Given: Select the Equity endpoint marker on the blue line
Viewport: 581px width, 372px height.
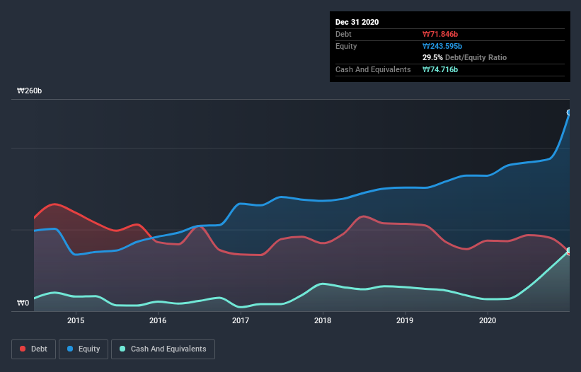Looking at the screenshot, I should tap(569, 112).
